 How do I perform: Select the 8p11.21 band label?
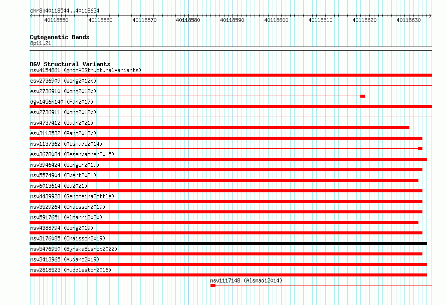coord(41,43)
